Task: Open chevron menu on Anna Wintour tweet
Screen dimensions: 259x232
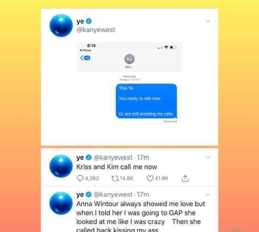Action: coord(208,194)
